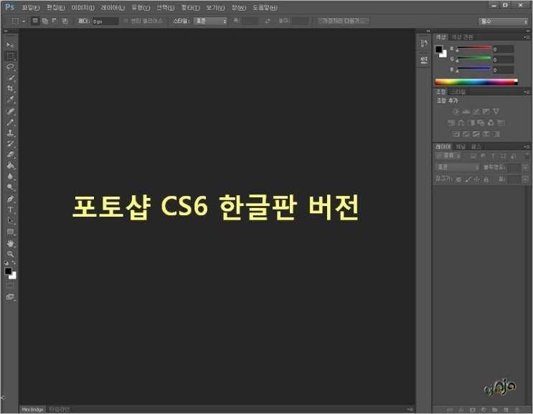Open the 필터(T) menu
Viewport: 533px width, 414px height.
point(190,7)
